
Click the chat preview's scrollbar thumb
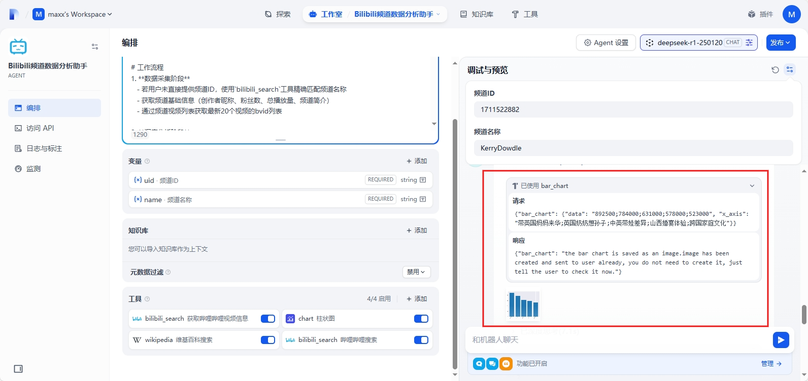[x=804, y=314]
